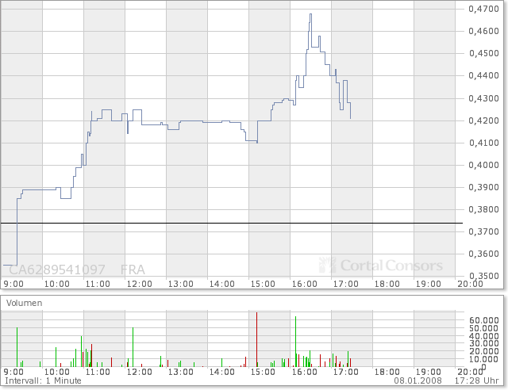Screen dimensions: 508x390
Task: Click the CA6289541097 ISIN label
Action: 57,270
